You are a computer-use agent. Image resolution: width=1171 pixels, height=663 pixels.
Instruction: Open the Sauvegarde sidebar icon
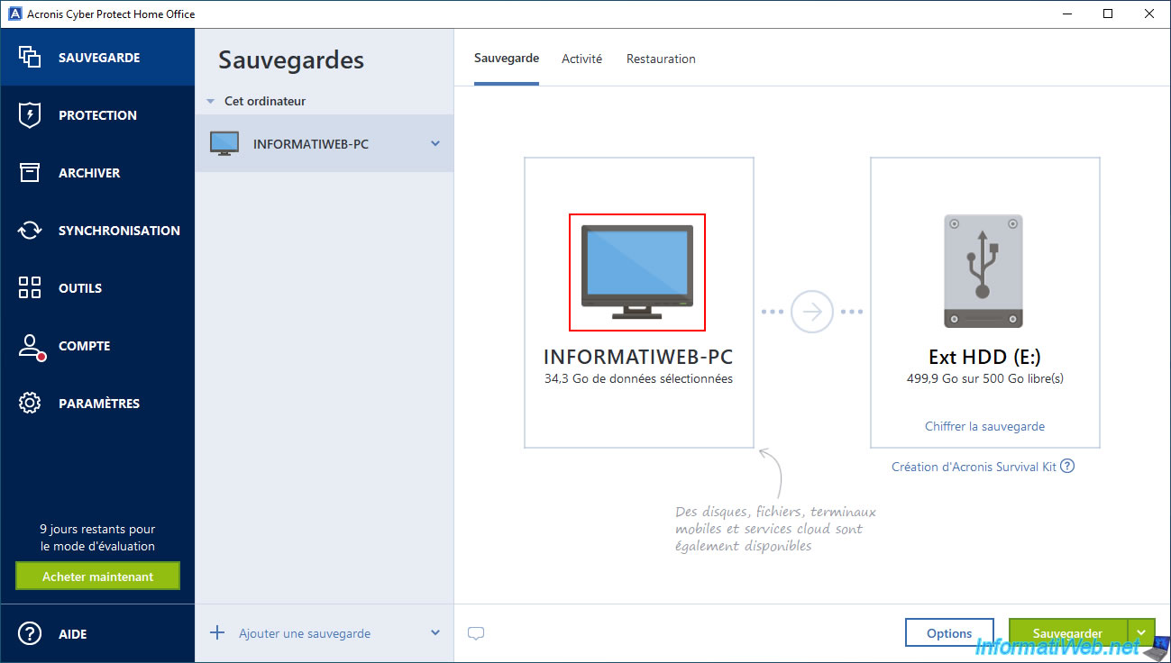(30, 57)
